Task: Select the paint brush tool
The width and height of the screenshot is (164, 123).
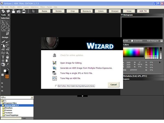Action: [7, 42]
